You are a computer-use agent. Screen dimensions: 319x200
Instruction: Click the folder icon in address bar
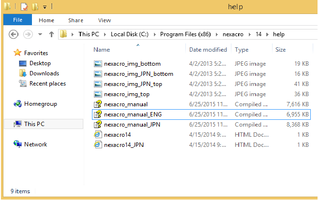tap(63, 34)
